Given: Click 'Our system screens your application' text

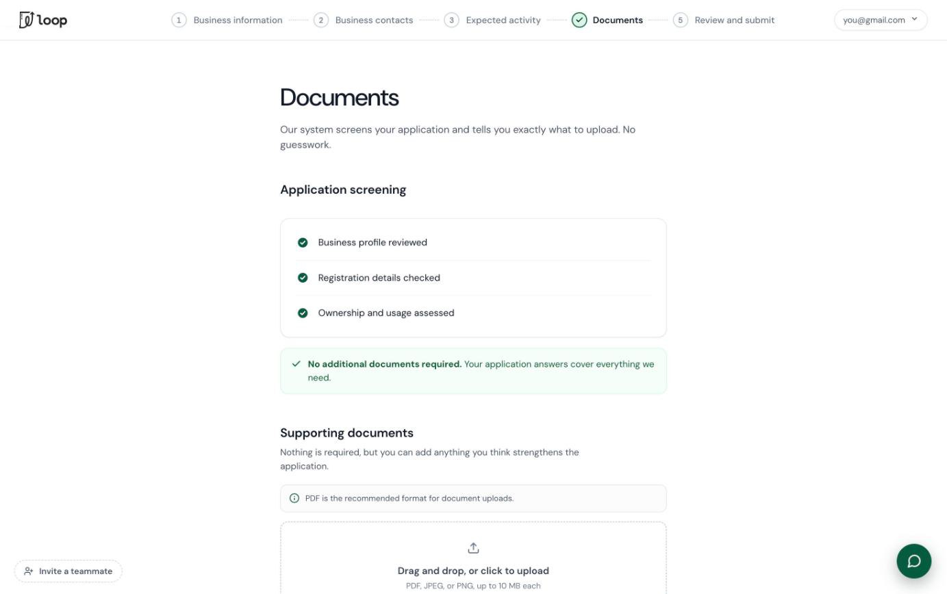Looking at the screenshot, I should 457,137.
